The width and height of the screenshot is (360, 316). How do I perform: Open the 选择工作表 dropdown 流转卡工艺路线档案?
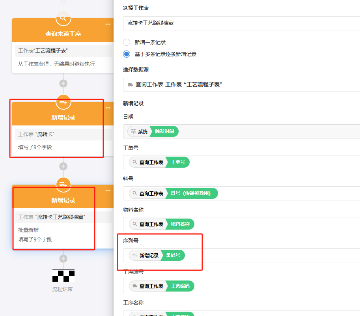[x=241, y=23]
